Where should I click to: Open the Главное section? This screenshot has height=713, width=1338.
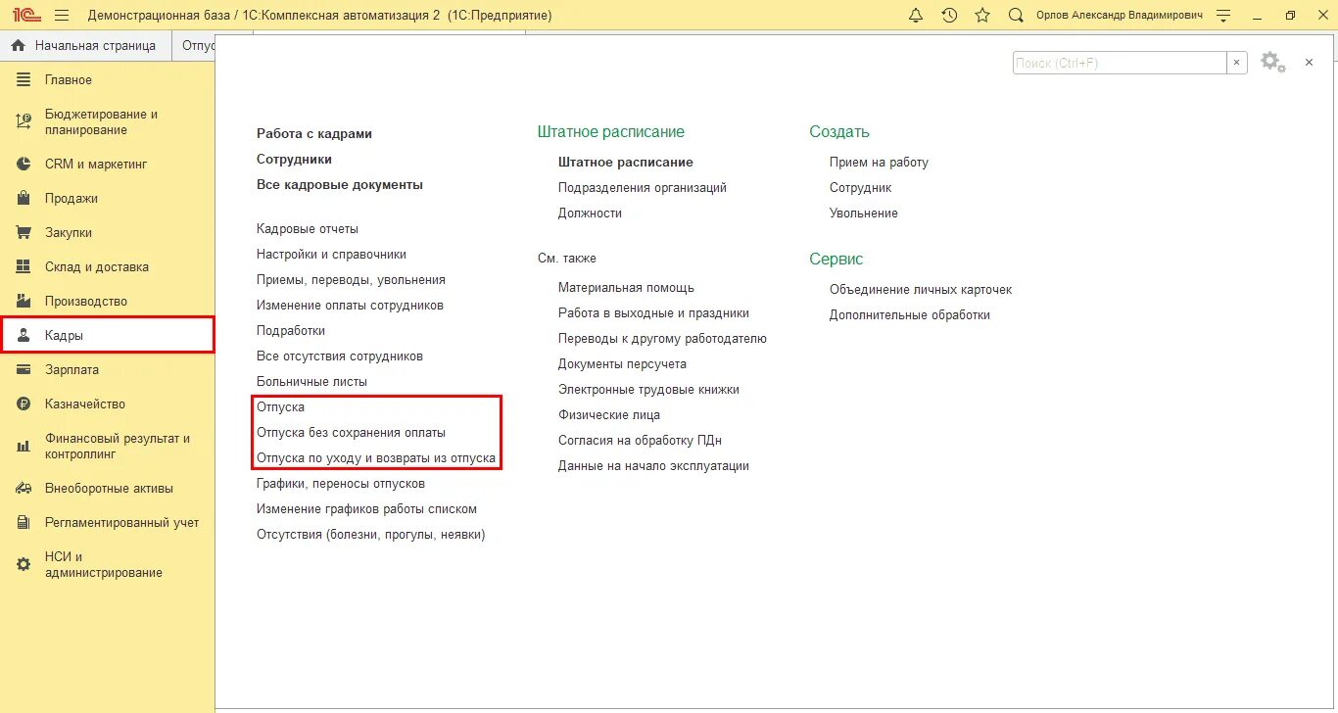tap(69, 79)
